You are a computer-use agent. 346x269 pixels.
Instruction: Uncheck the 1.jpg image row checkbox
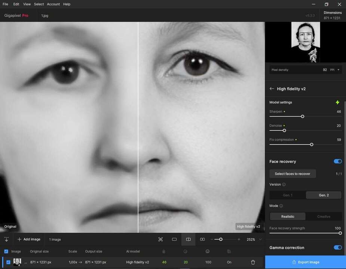click(x=8, y=262)
